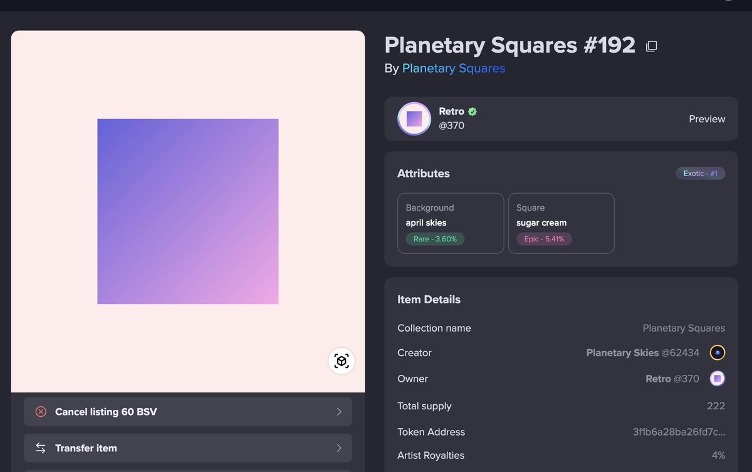Image resolution: width=752 pixels, height=472 pixels.
Task: Click the Artist Royalties label
Action: pyautogui.click(x=431, y=456)
